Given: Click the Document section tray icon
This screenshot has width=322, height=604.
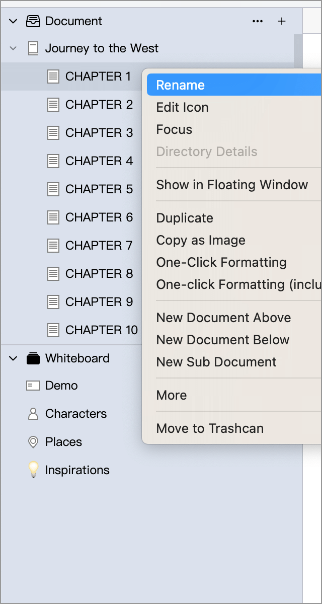Looking at the screenshot, I should (33, 21).
